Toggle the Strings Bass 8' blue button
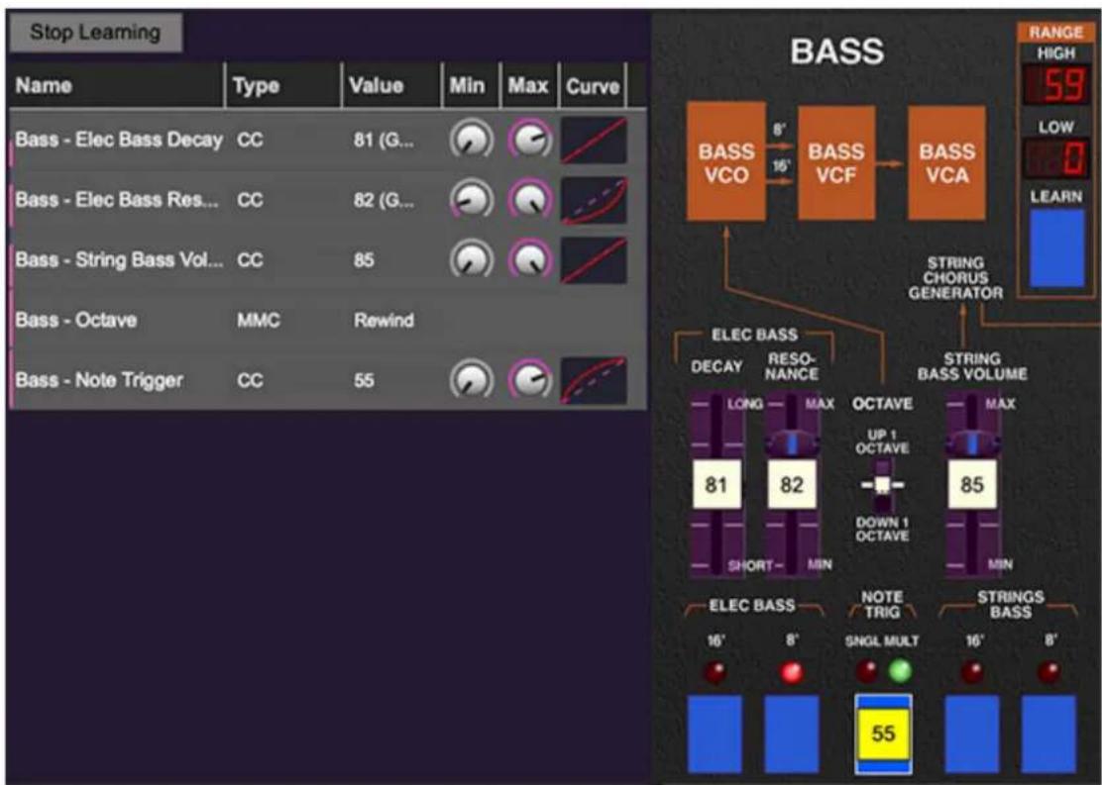1102x785 pixels. [1048, 734]
